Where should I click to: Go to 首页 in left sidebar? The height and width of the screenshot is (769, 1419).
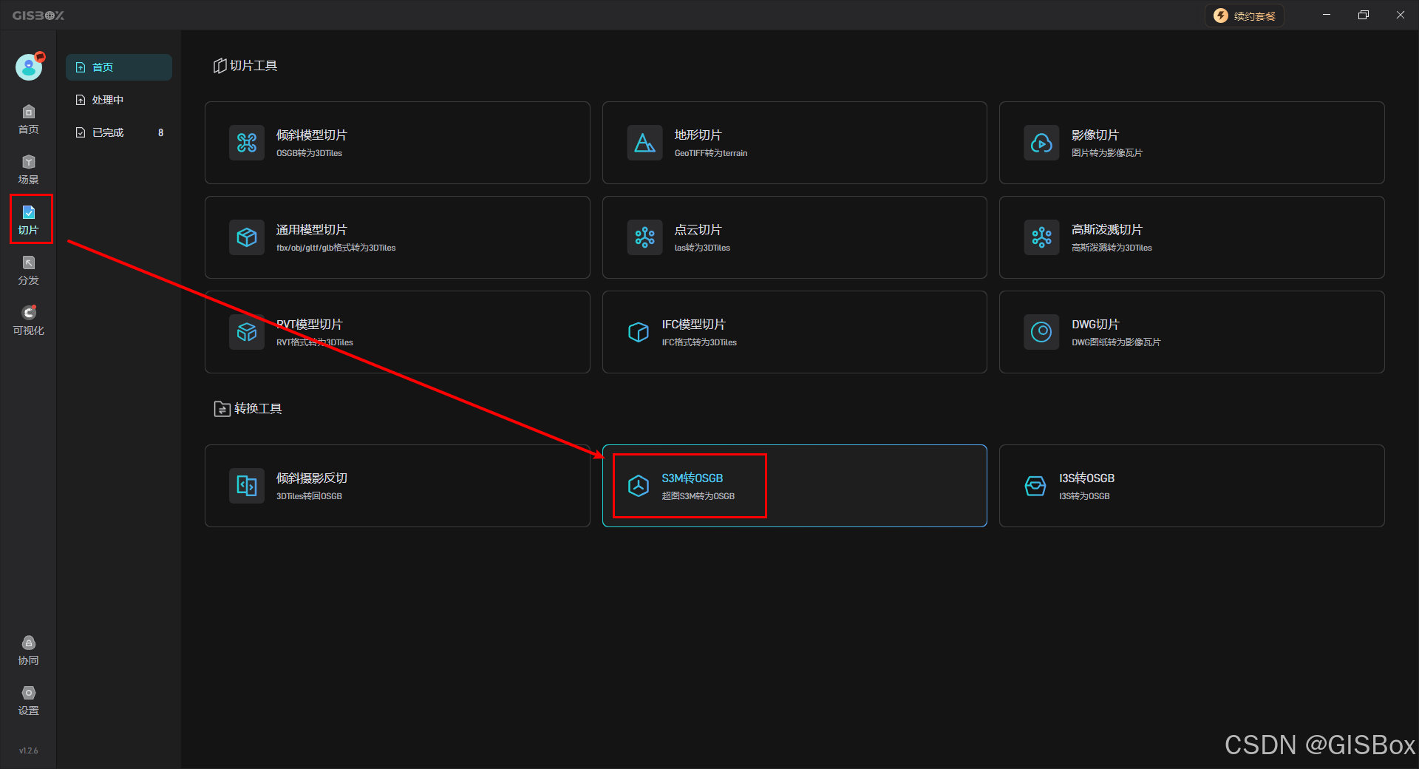pos(28,120)
